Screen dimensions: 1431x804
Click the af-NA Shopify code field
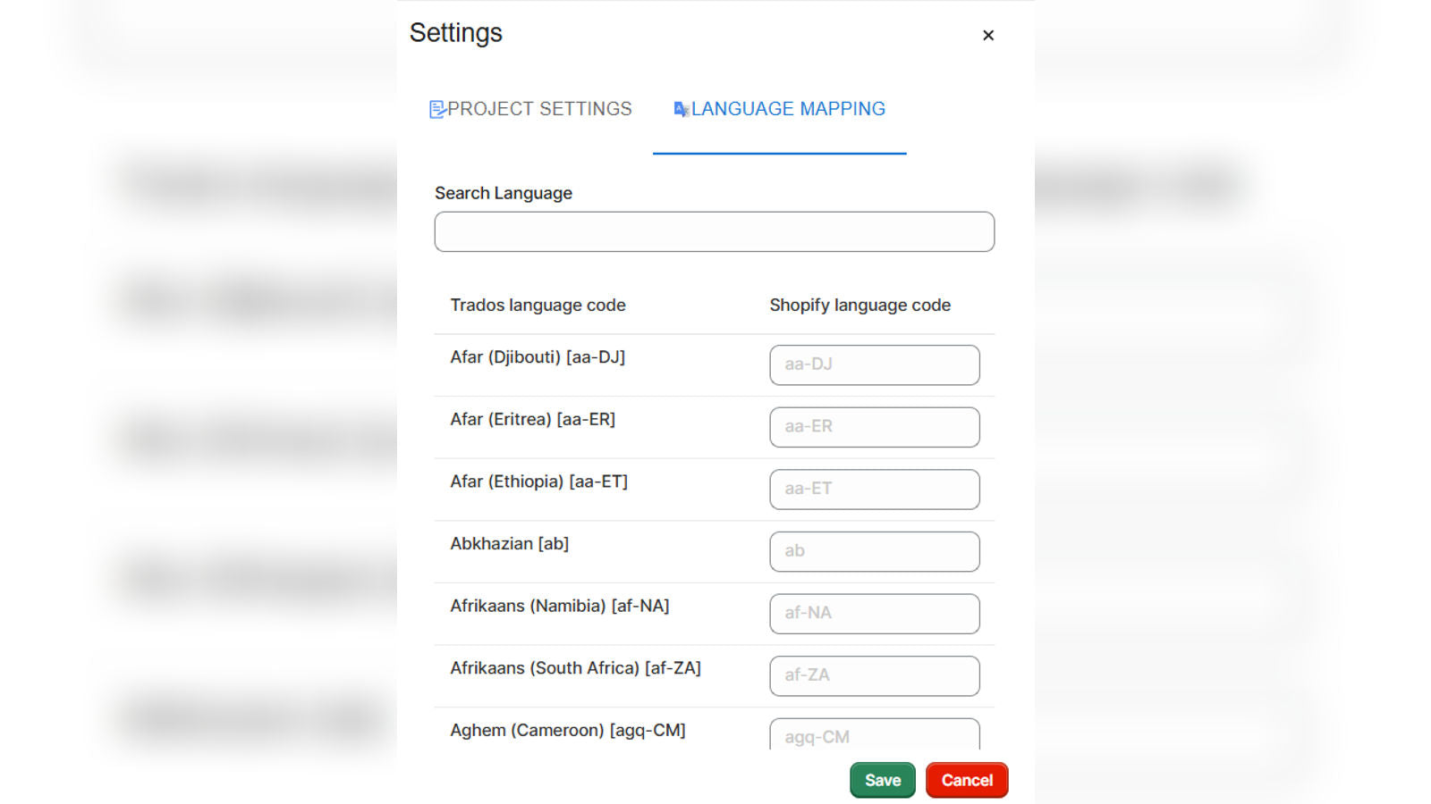874,614
